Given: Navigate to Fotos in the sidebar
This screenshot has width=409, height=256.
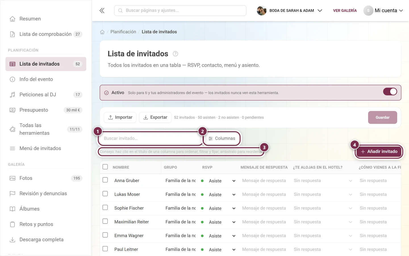Looking at the screenshot, I should pyautogui.click(x=46, y=178).
